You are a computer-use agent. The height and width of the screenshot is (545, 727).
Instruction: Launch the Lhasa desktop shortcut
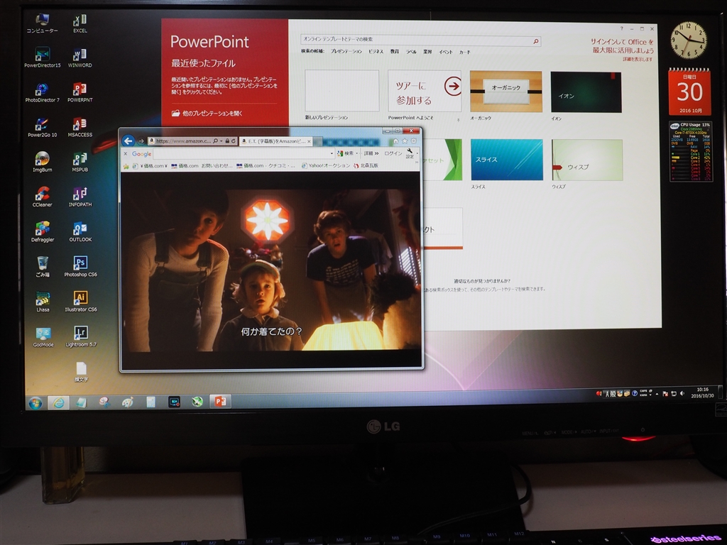[x=43, y=302]
